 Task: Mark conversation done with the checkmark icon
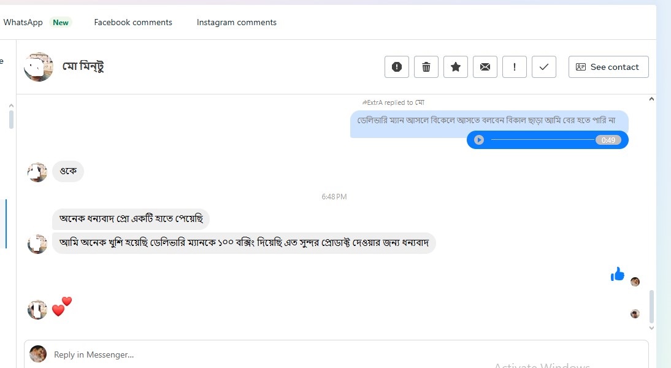(x=544, y=67)
